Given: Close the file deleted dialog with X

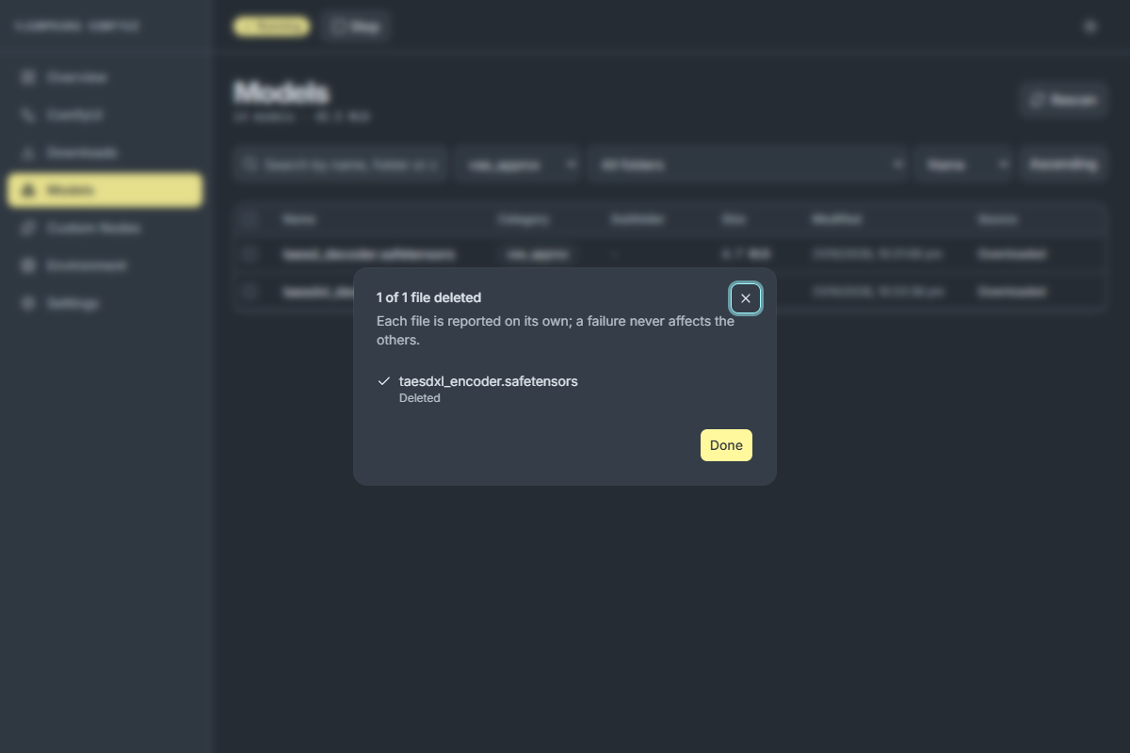Looking at the screenshot, I should [746, 298].
